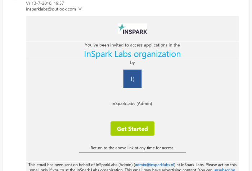Click the blue inviter avatar tile

tap(132, 79)
